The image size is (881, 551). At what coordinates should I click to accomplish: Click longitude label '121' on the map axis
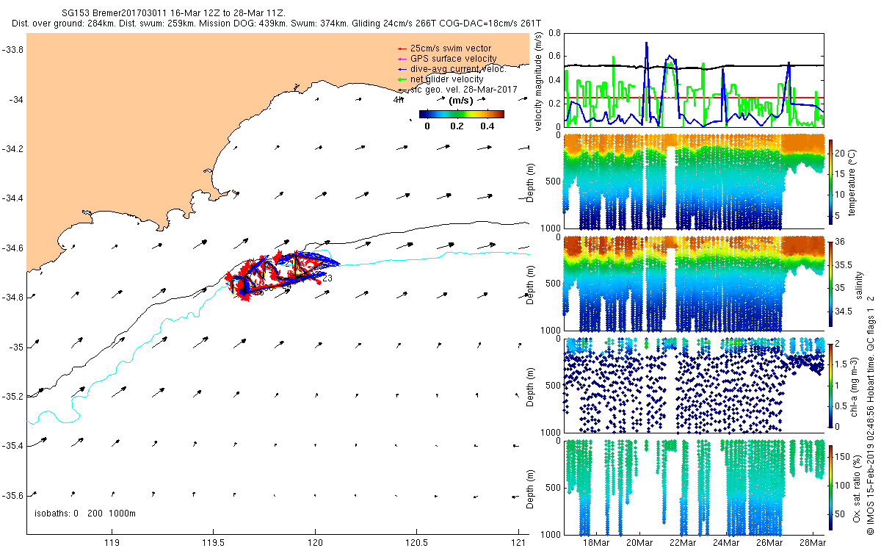pyautogui.click(x=518, y=543)
